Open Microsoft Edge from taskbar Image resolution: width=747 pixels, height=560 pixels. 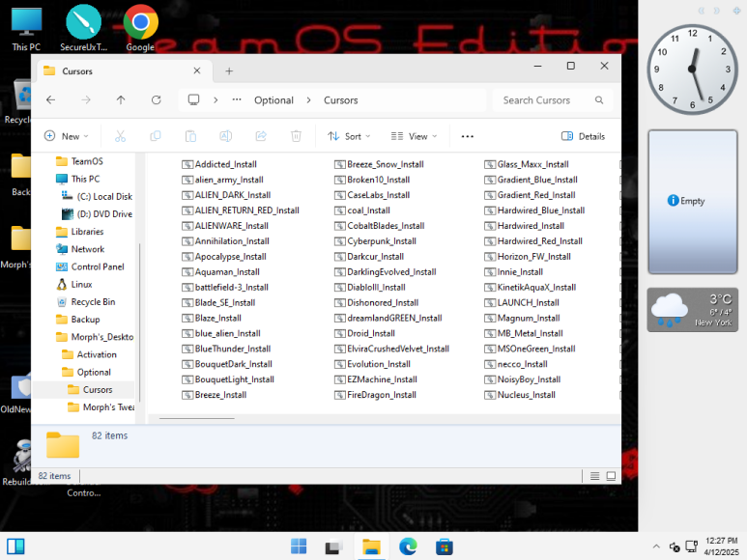coord(408,546)
